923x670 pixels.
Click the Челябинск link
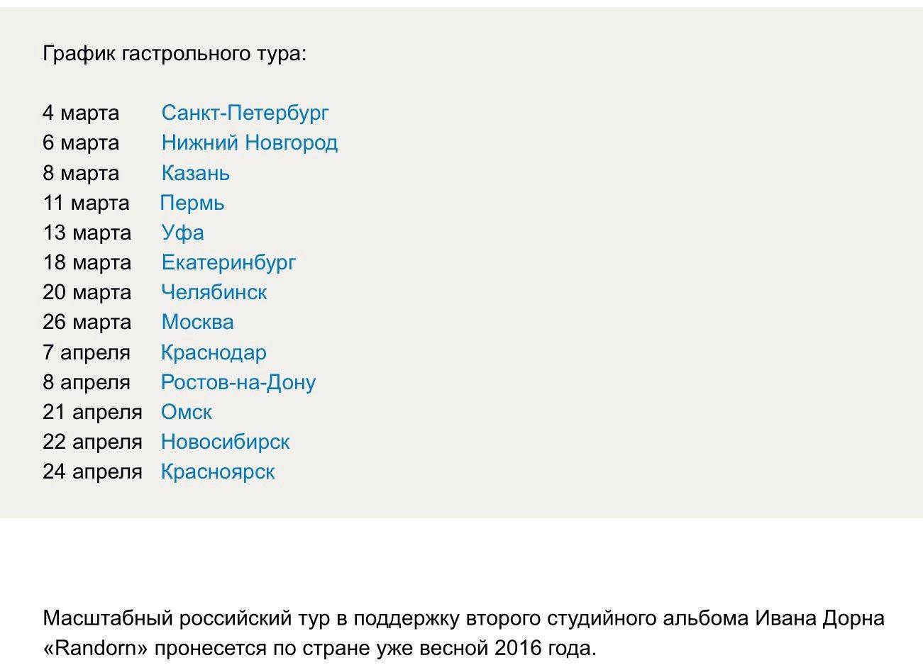point(214,292)
